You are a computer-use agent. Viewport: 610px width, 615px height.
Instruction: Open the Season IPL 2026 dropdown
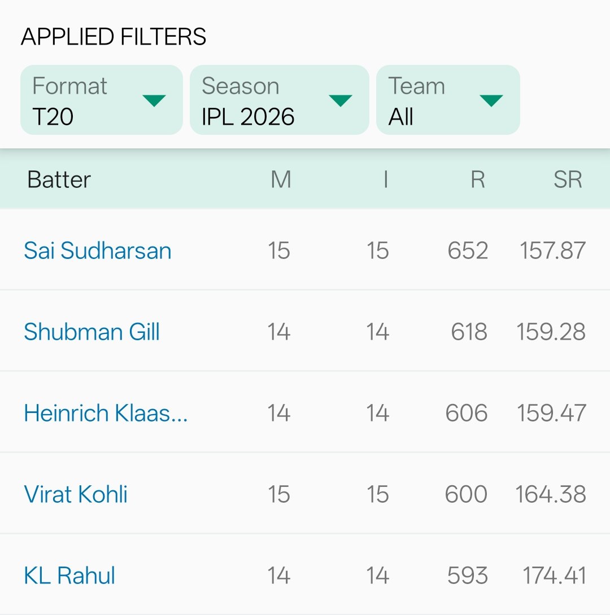[279, 100]
